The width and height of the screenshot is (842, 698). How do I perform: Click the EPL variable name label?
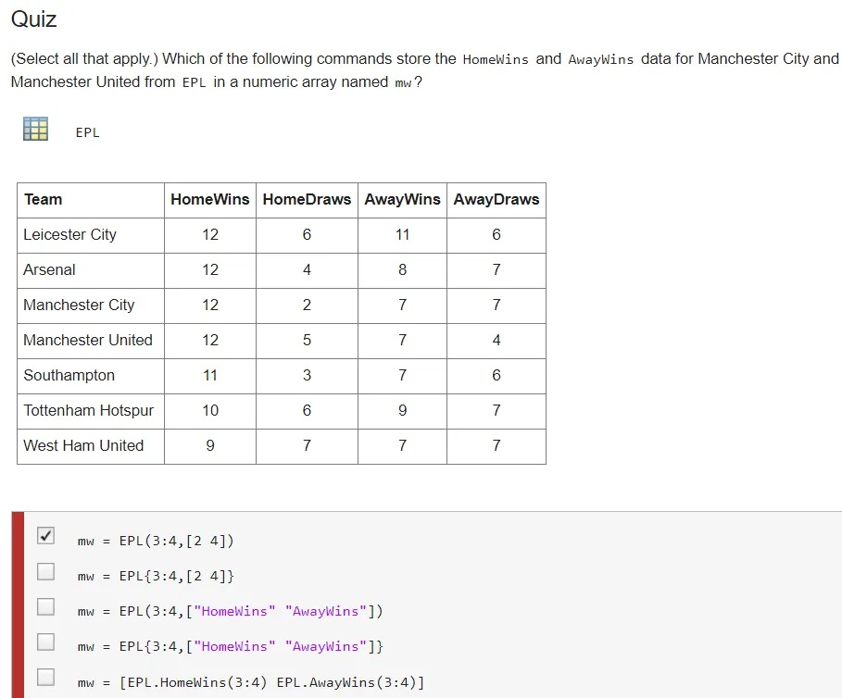(87, 132)
